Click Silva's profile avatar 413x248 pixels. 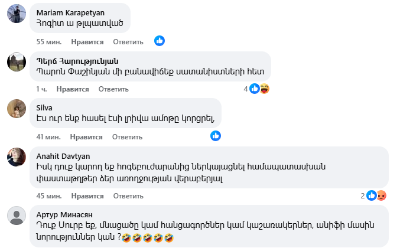click(16, 109)
